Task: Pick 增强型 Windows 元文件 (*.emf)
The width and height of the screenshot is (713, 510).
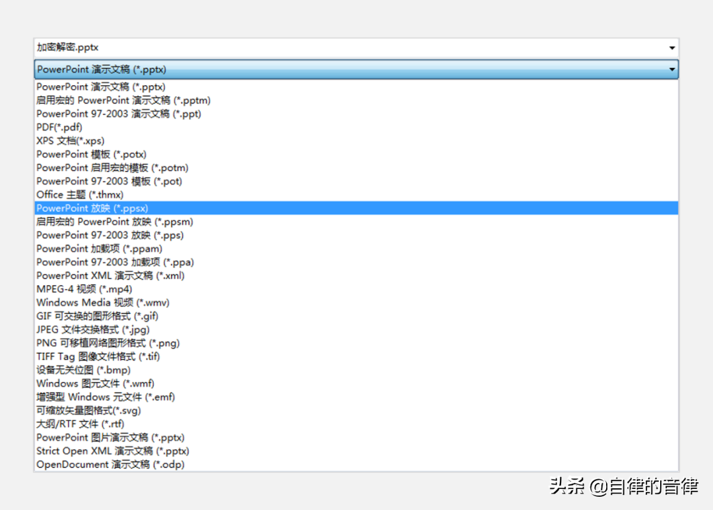Action: coord(356,397)
